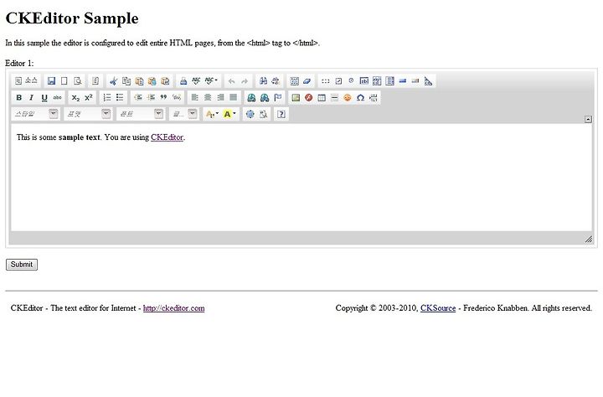Click Paste from Word icon

point(165,80)
